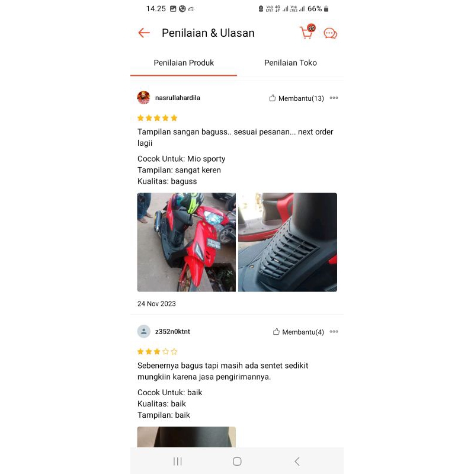Switch to Penilaian Toko tab
The height and width of the screenshot is (474, 474).
click(x=290, y=63)
